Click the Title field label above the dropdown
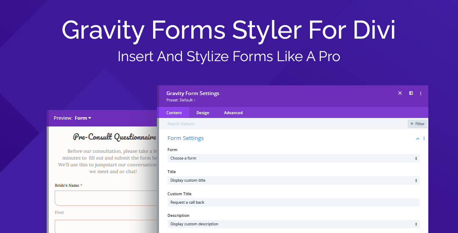This screenshot has width=458, height=233. point(172,171)
